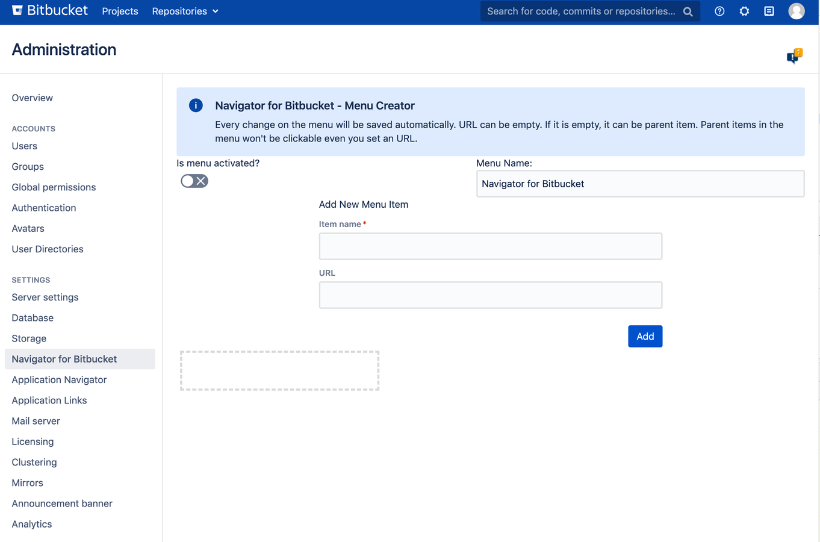Screen dimensions: 820x542
Task: Open User Directories page
Action: click(48, 249)
